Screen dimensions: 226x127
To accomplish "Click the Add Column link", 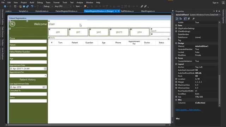I will [x=195, y=110].
